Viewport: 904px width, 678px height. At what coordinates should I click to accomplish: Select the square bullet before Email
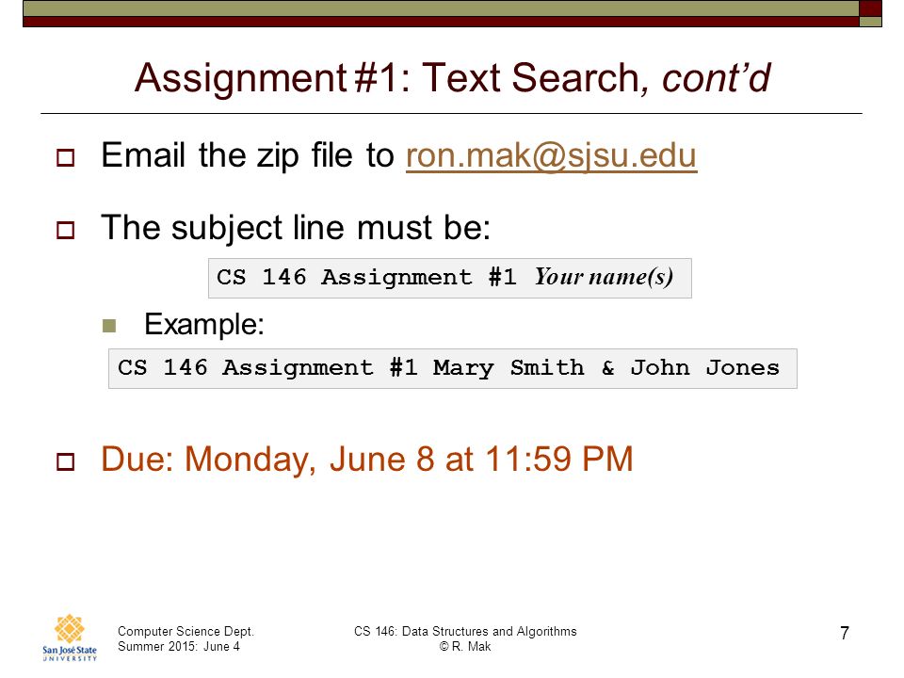65,157
